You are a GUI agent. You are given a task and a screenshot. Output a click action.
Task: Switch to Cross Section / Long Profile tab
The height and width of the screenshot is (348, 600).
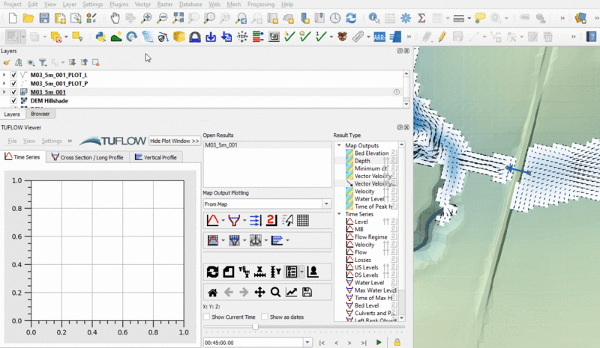pyautogui.click(x=88, y=157)
